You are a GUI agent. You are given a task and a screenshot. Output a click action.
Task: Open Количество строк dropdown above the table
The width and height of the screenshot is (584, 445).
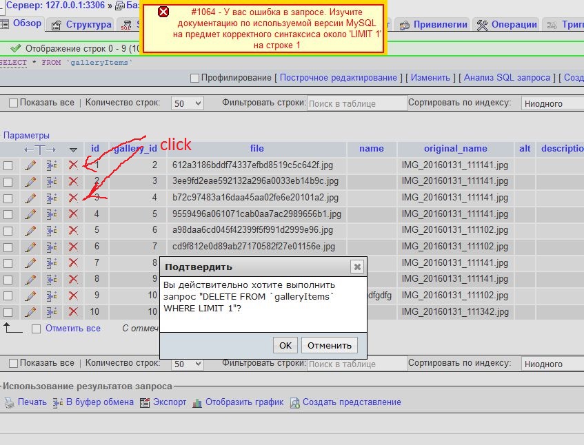pyautogui.click(x=188, y=103)
